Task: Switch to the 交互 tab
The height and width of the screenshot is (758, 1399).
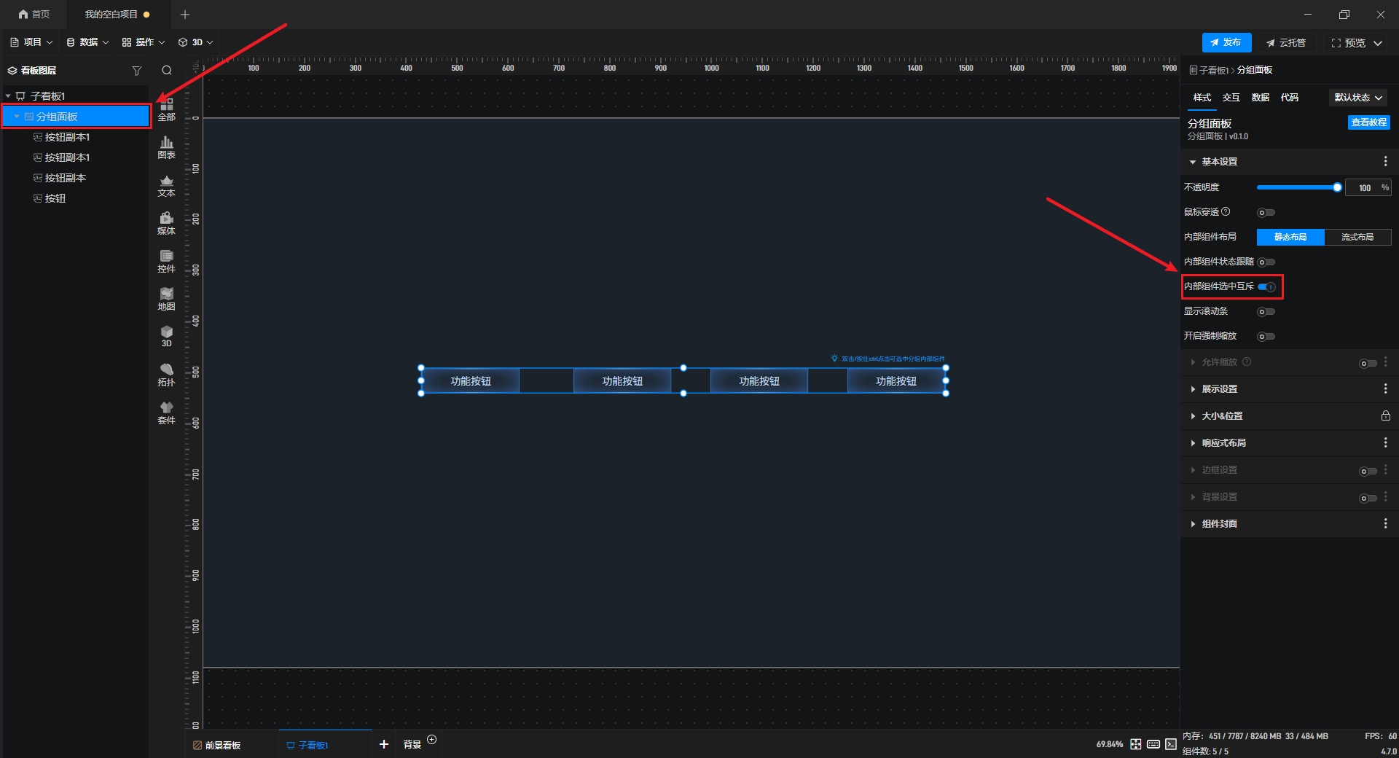Action: [1231, 98]
